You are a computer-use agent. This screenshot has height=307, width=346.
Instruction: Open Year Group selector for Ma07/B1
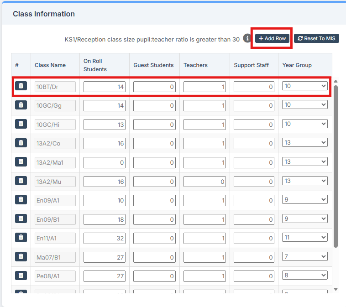(x=305, y=257)
